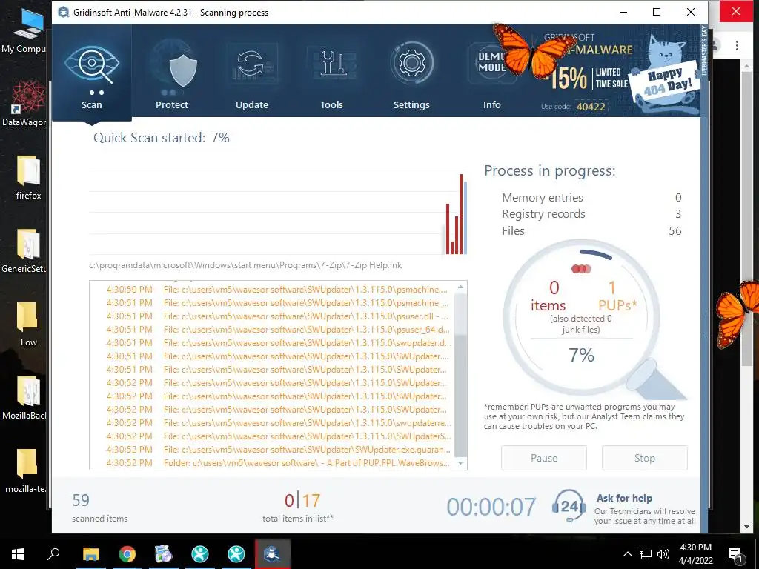
Task: Pause the running scan
Action: pos(543,458)
